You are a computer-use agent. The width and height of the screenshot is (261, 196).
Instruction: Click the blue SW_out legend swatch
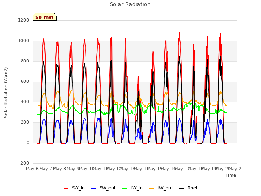(94, 189)
